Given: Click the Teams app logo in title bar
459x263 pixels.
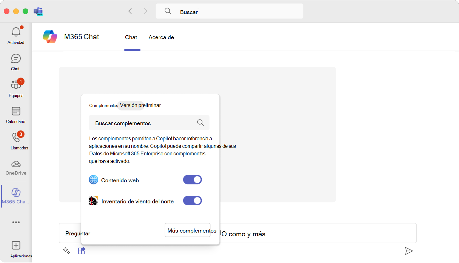Looking at the screenshot, I should coord(38,11).
